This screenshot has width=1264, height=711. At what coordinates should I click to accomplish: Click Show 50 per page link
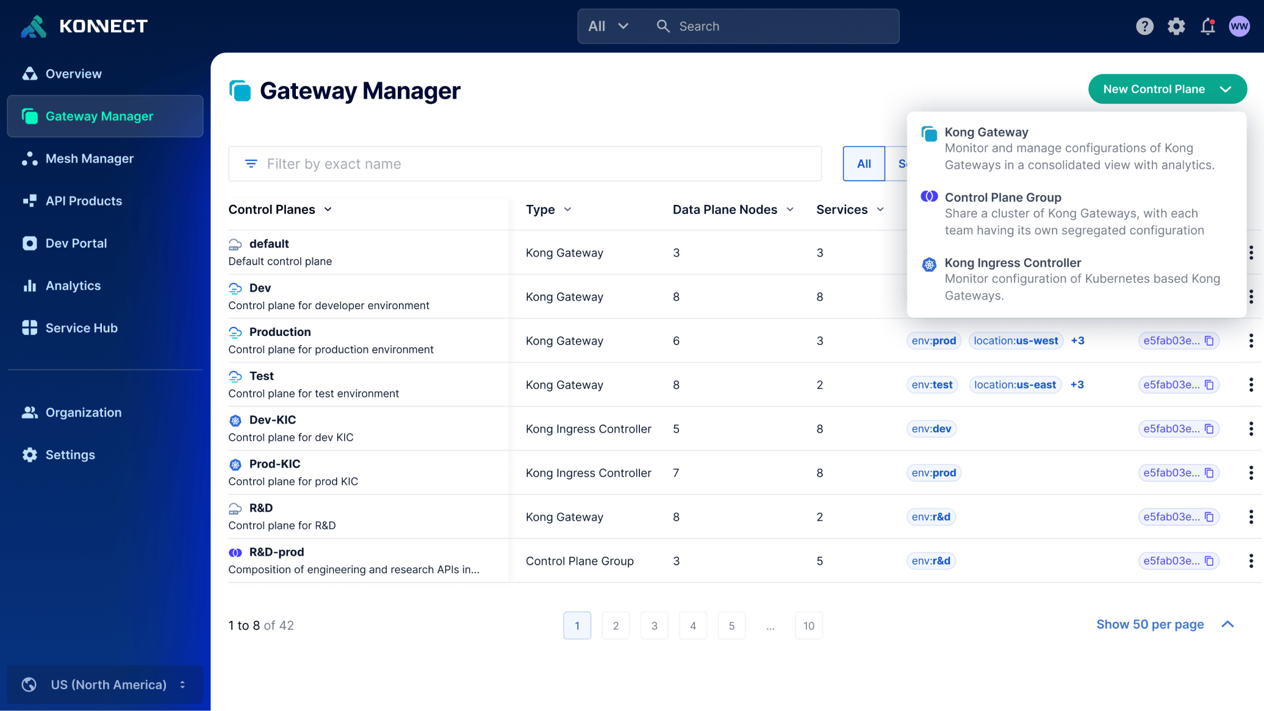[x=1151, y=624]
